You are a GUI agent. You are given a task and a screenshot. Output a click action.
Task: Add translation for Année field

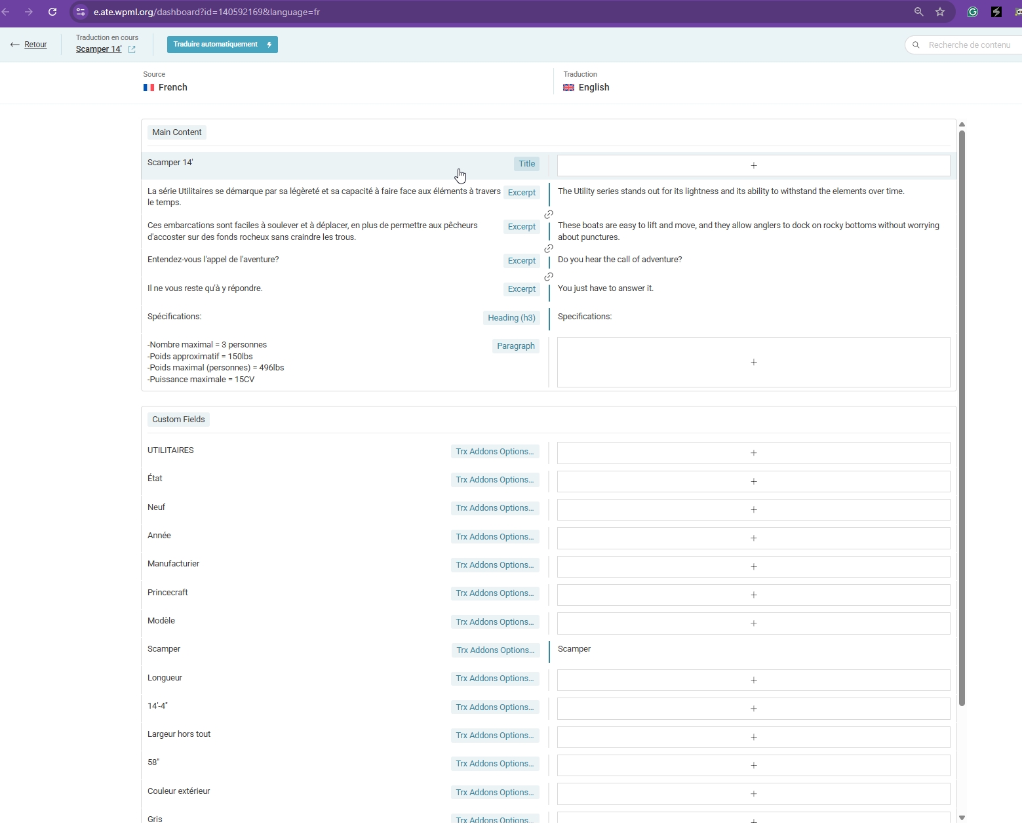753,538
